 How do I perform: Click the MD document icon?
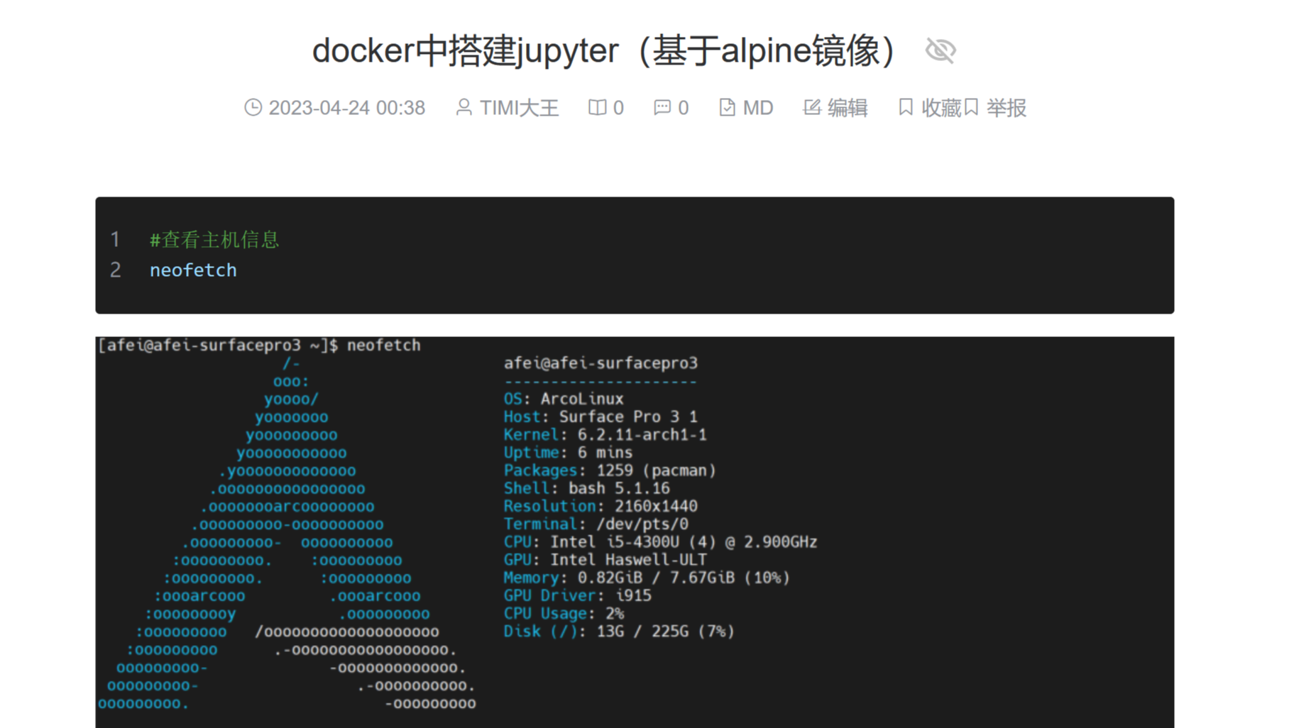coord(727,107)
